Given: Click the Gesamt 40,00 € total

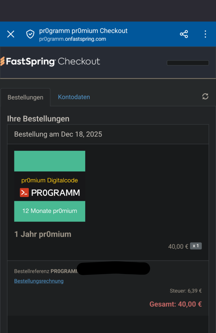Looking at the screenshot, I should (175, 304).
